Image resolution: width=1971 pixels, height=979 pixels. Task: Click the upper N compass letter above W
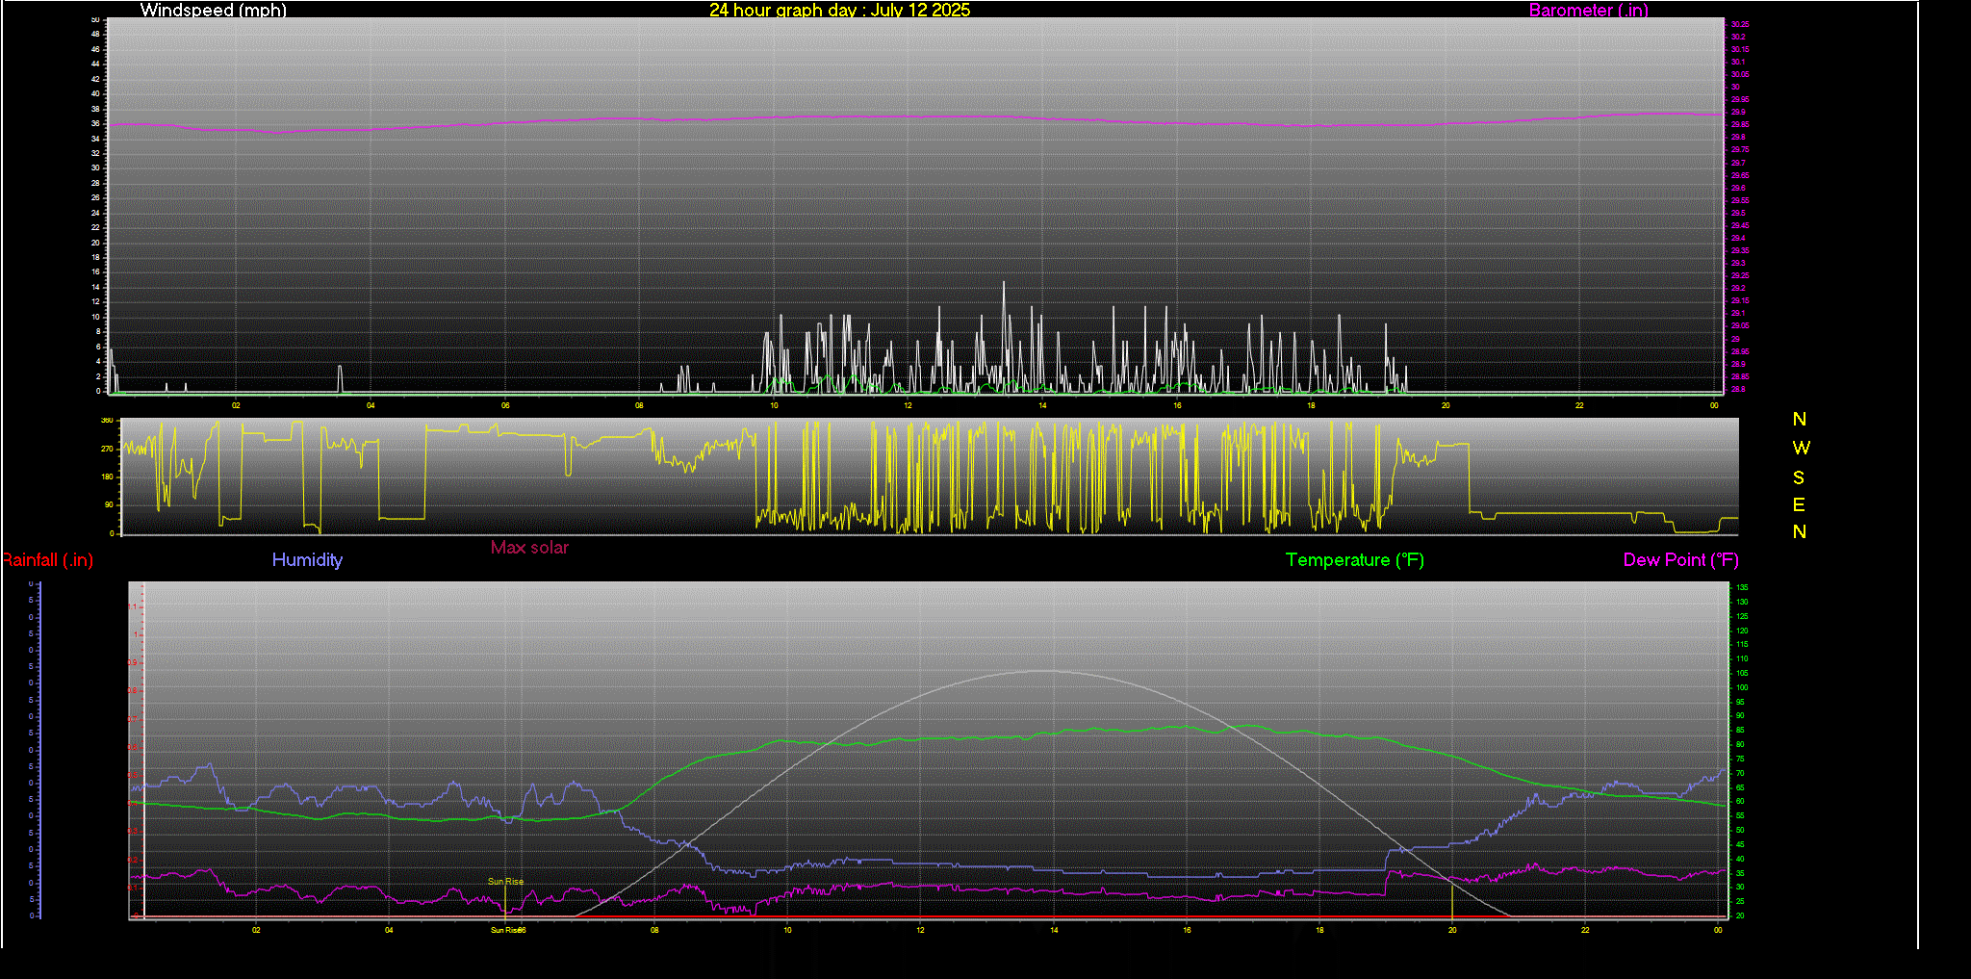1799,419
